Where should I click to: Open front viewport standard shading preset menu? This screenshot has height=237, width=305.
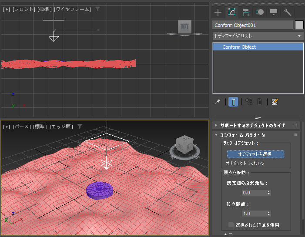[44, 9]
